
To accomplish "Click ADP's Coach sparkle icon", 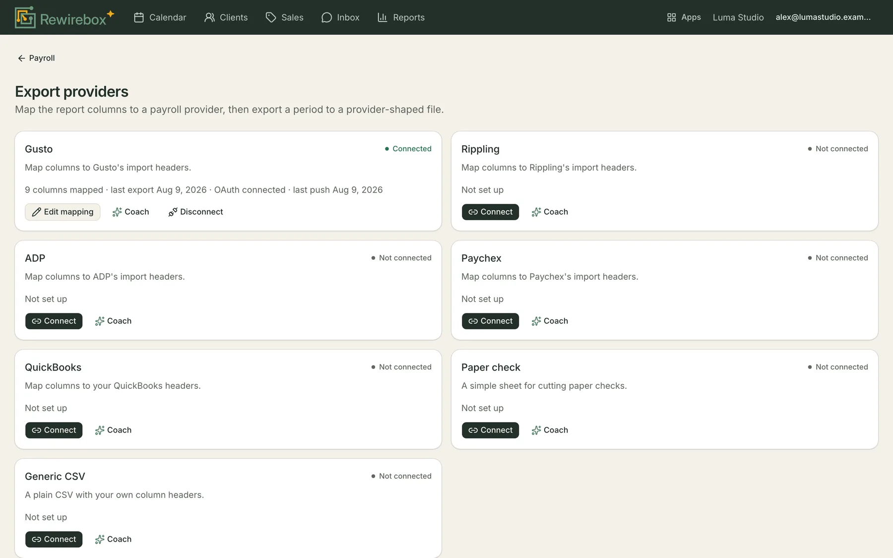I will tap(100, 321).
